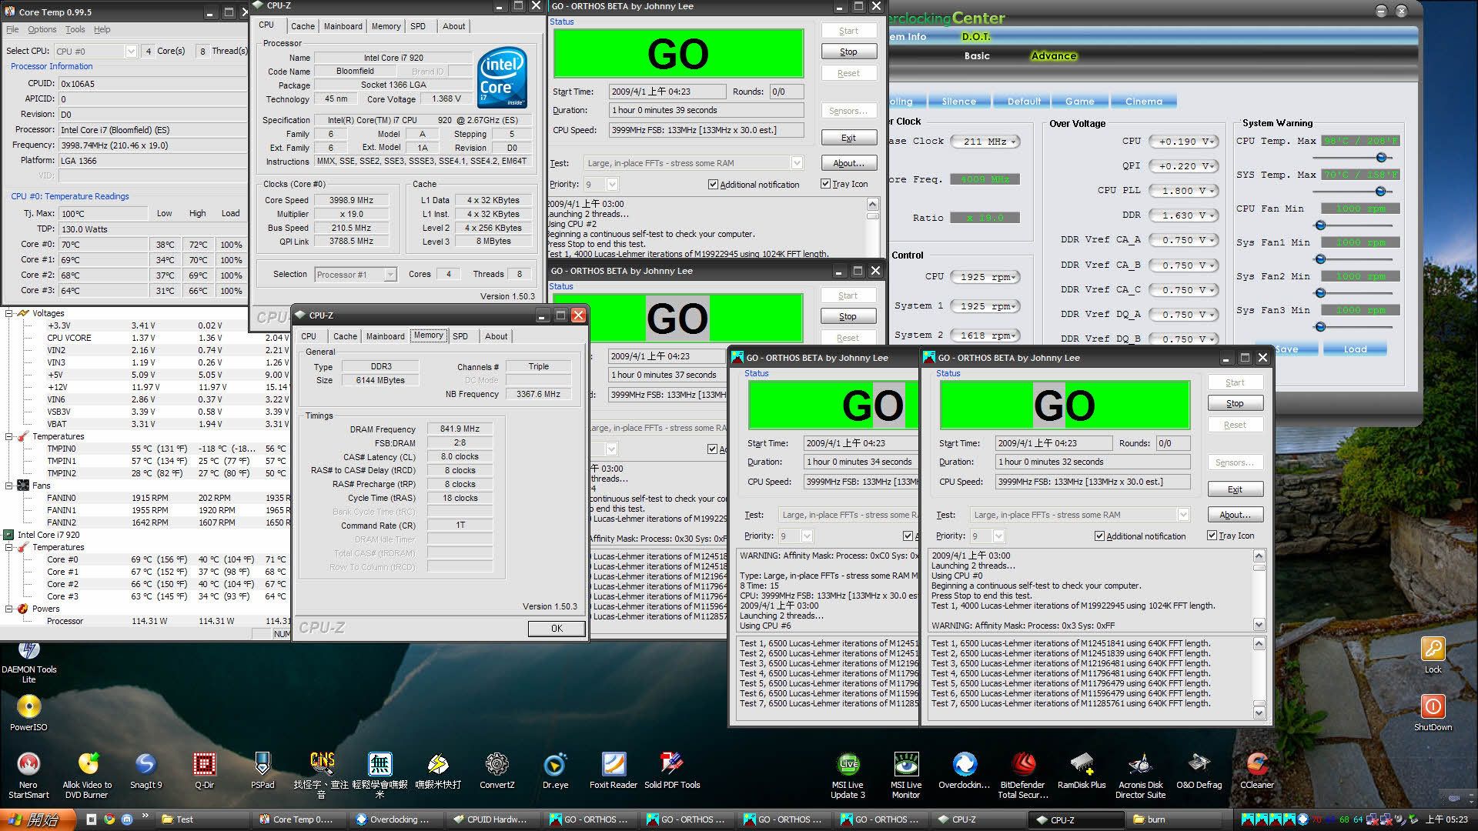The height and width of the screenshot is (831, 1478).
Task: Collapse the Fans tree node
Action: click(x=9, y=486)
